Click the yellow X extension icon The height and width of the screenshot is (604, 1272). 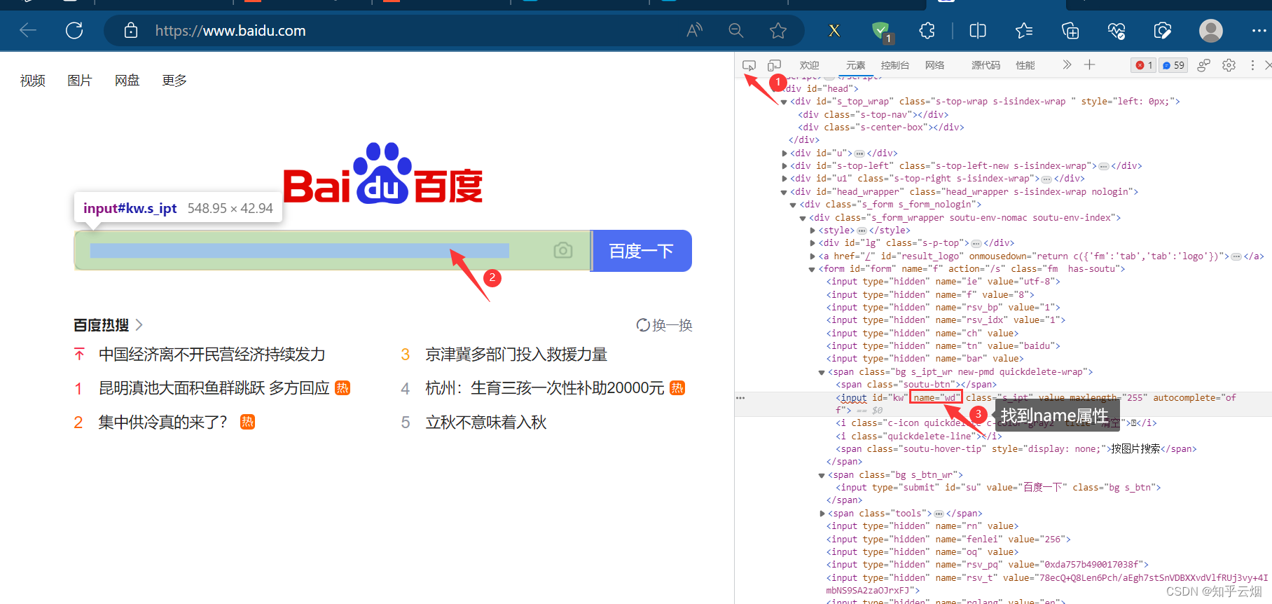[x=834, y=30]
